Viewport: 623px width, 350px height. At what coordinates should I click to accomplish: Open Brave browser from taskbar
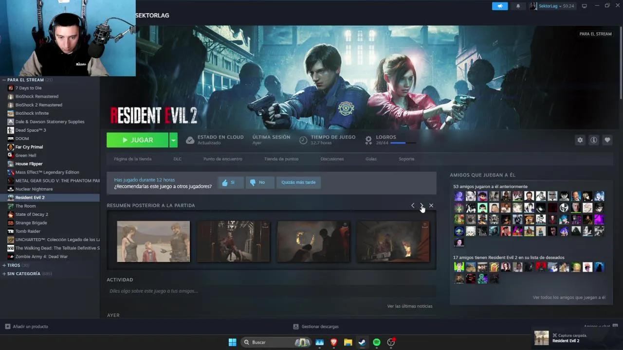pyautogui.click(x=334, y=342)
